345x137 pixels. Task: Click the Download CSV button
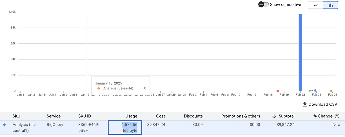coord(320,104)
